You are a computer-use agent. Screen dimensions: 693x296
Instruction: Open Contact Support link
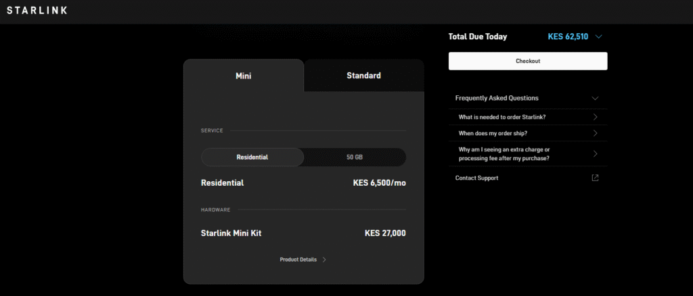tap(476, 178)
